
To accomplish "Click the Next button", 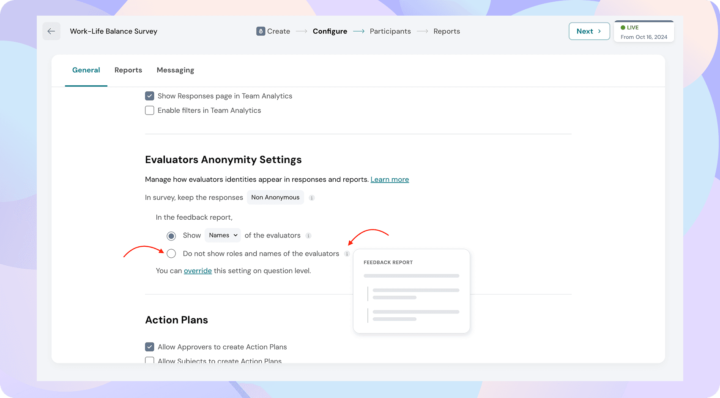I will [x=589, y=31].
